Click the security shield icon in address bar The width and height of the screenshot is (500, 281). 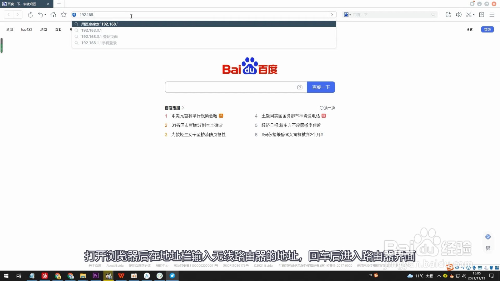(x=74, y=15)
